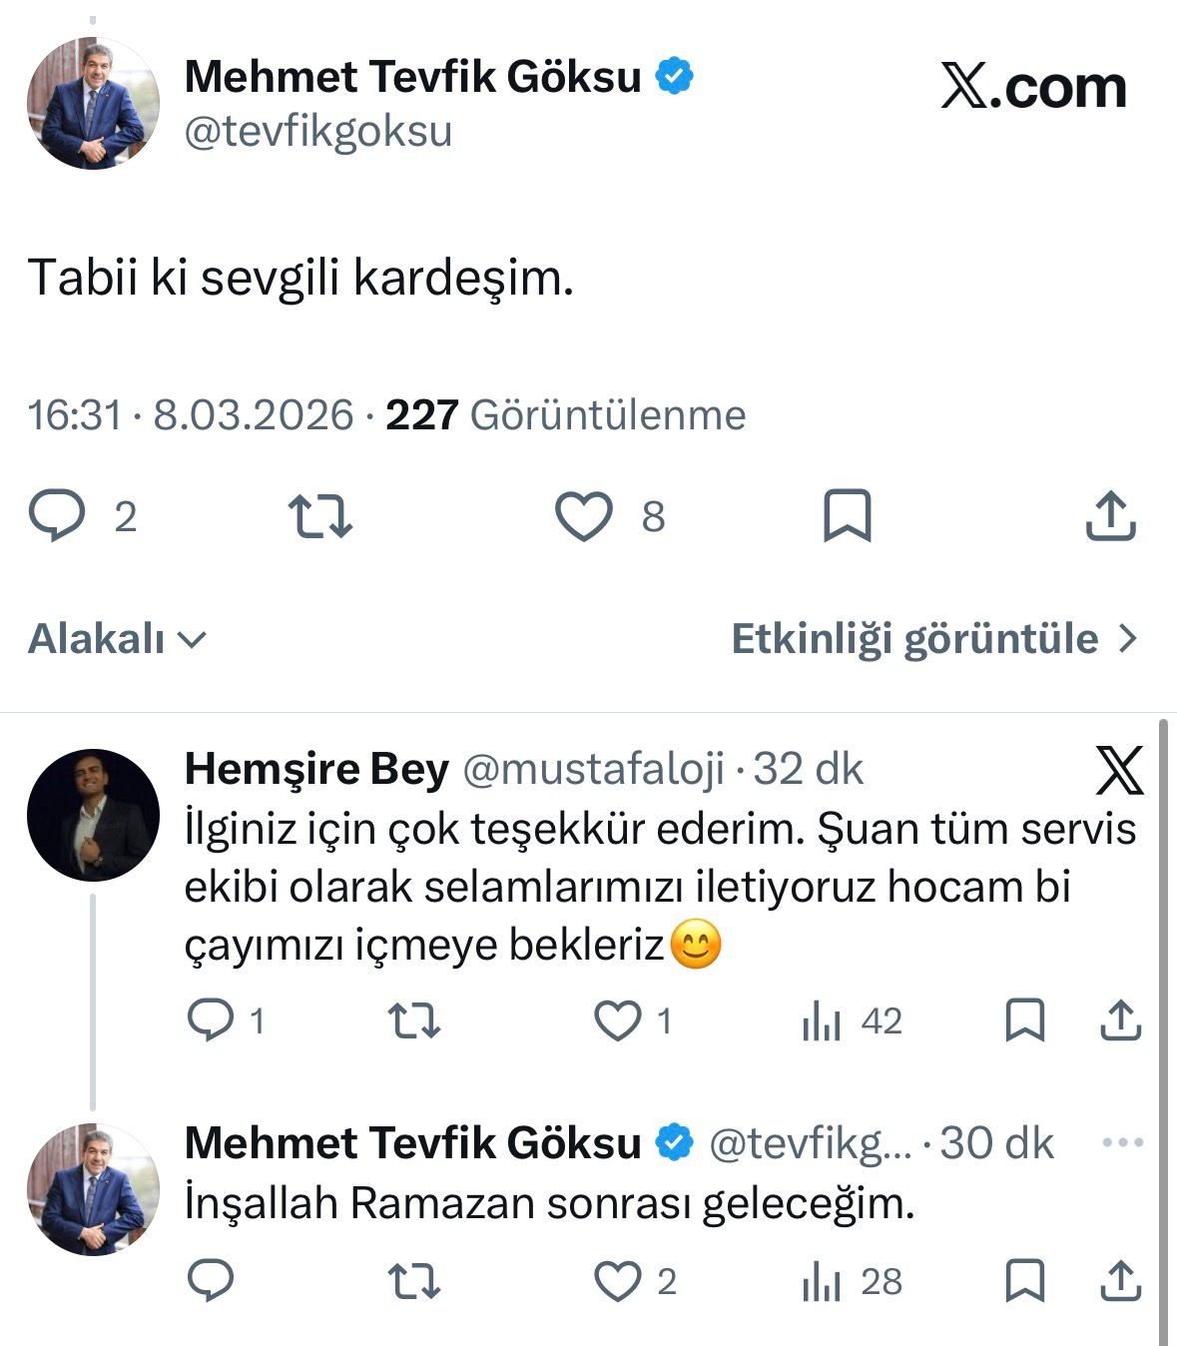Like the "İnşallah Ramazan sonrası geleceğim" reply
The height and width of the screenshot is (1346, 1177).
tap(618, 1281)
